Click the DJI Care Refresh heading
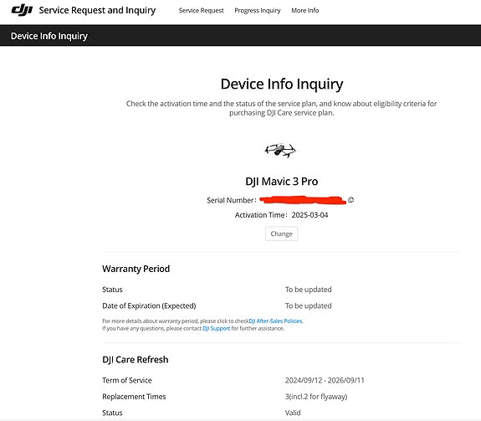This screenshot has height=421, width=481. pyautogui.click(x=136, y=360)
